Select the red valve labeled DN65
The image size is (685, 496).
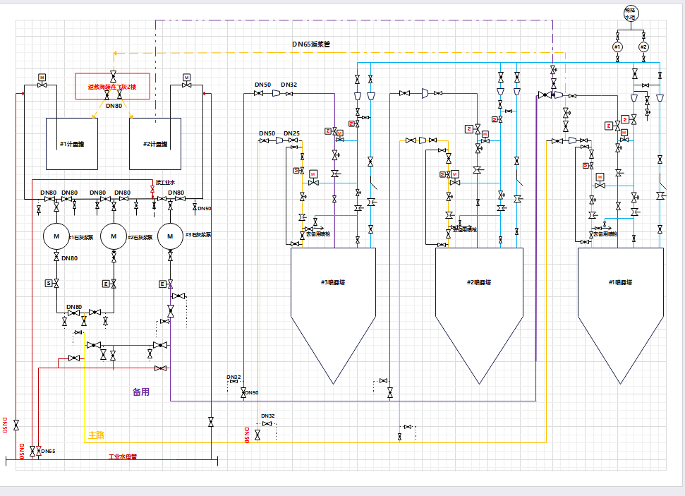(x=39, y=451)
